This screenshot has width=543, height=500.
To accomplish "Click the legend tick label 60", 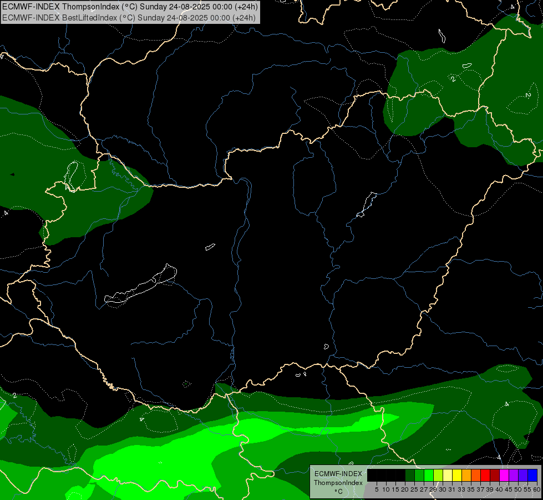I will pyautogui.click(x=536, y=489).
